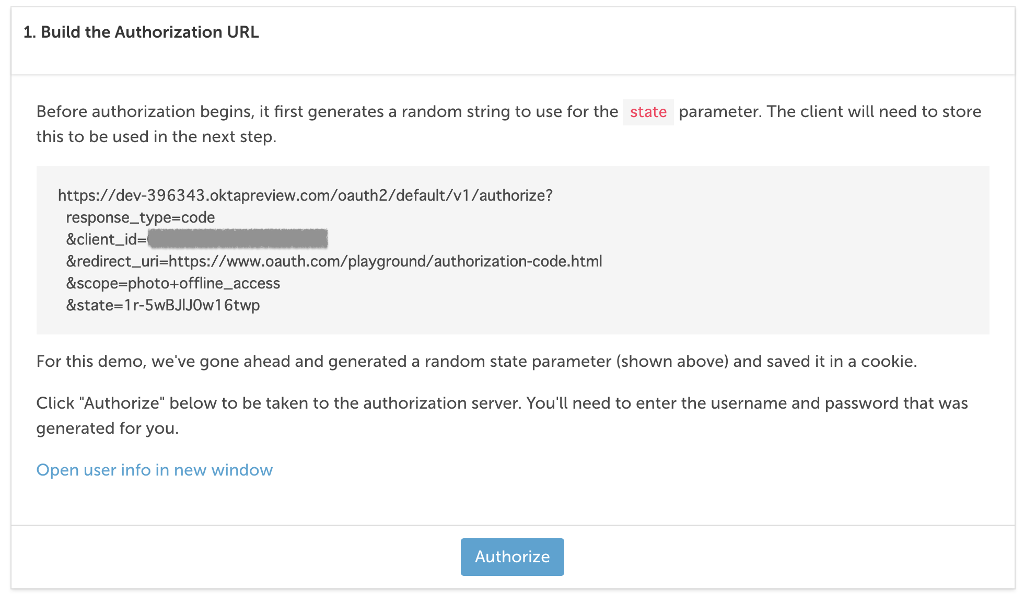Click the paragraph starting 'Click "Authorize" below'

pyautogui.click(x=502, y=415)
